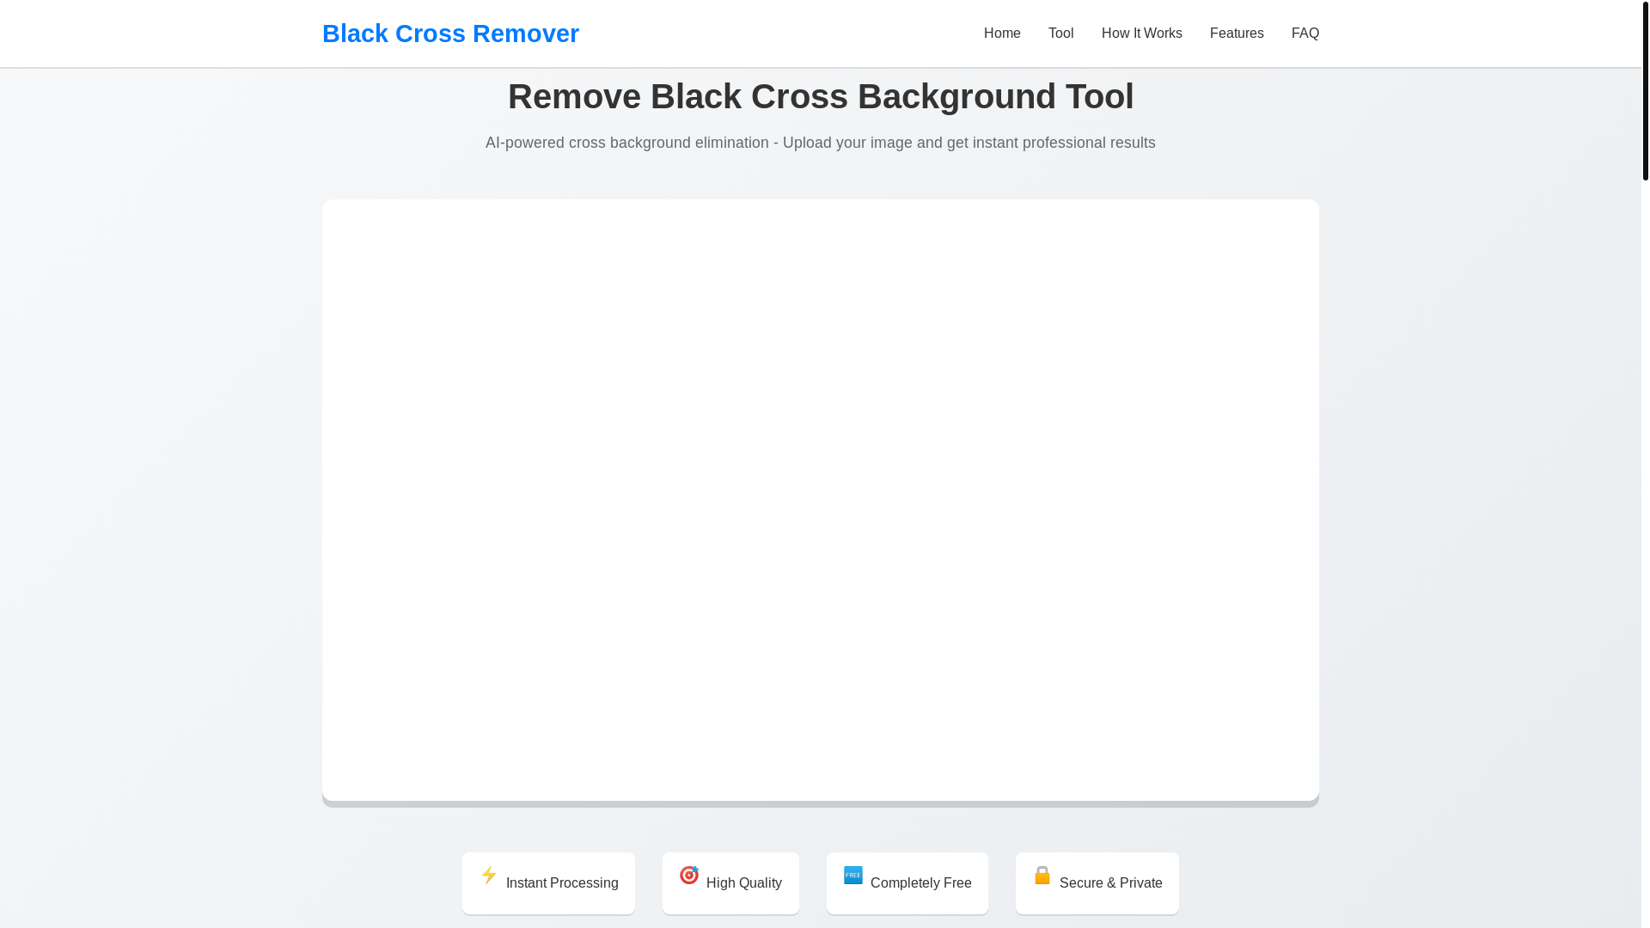Click the AI-powered cross background subtitle text
This screenshot has width=1650, height=928.
coord(821,143)
